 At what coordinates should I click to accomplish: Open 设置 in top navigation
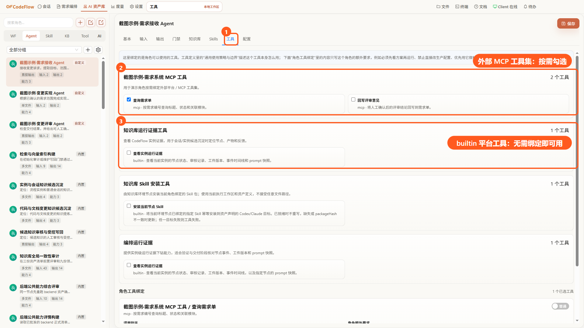(x=136, y=6)
